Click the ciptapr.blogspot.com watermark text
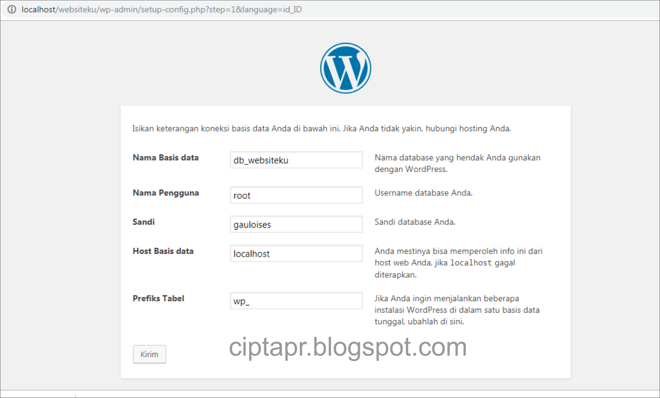This screenshot has height=398, width=660. 347,347
